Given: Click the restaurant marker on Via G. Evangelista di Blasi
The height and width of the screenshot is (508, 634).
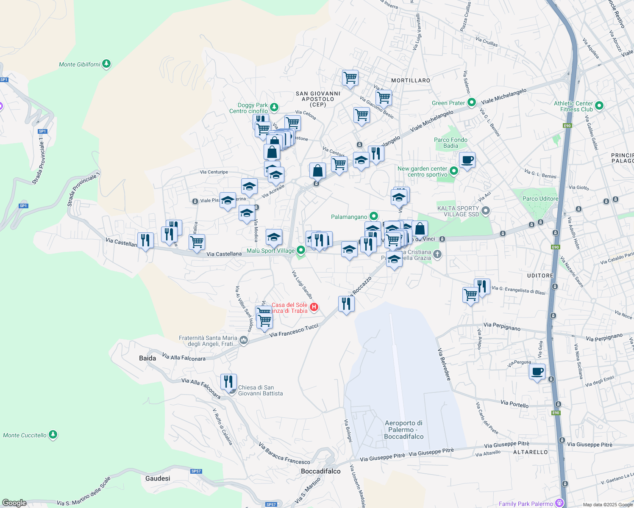Looking at the screenshot, I should coord(482,286).
